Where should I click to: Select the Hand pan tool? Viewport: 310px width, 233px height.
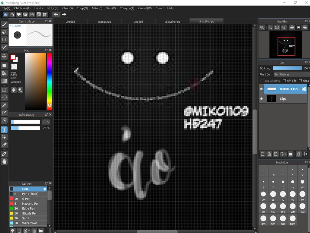coord(4,162)
